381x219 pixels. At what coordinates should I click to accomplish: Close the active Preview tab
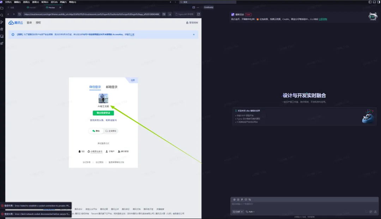60,7
